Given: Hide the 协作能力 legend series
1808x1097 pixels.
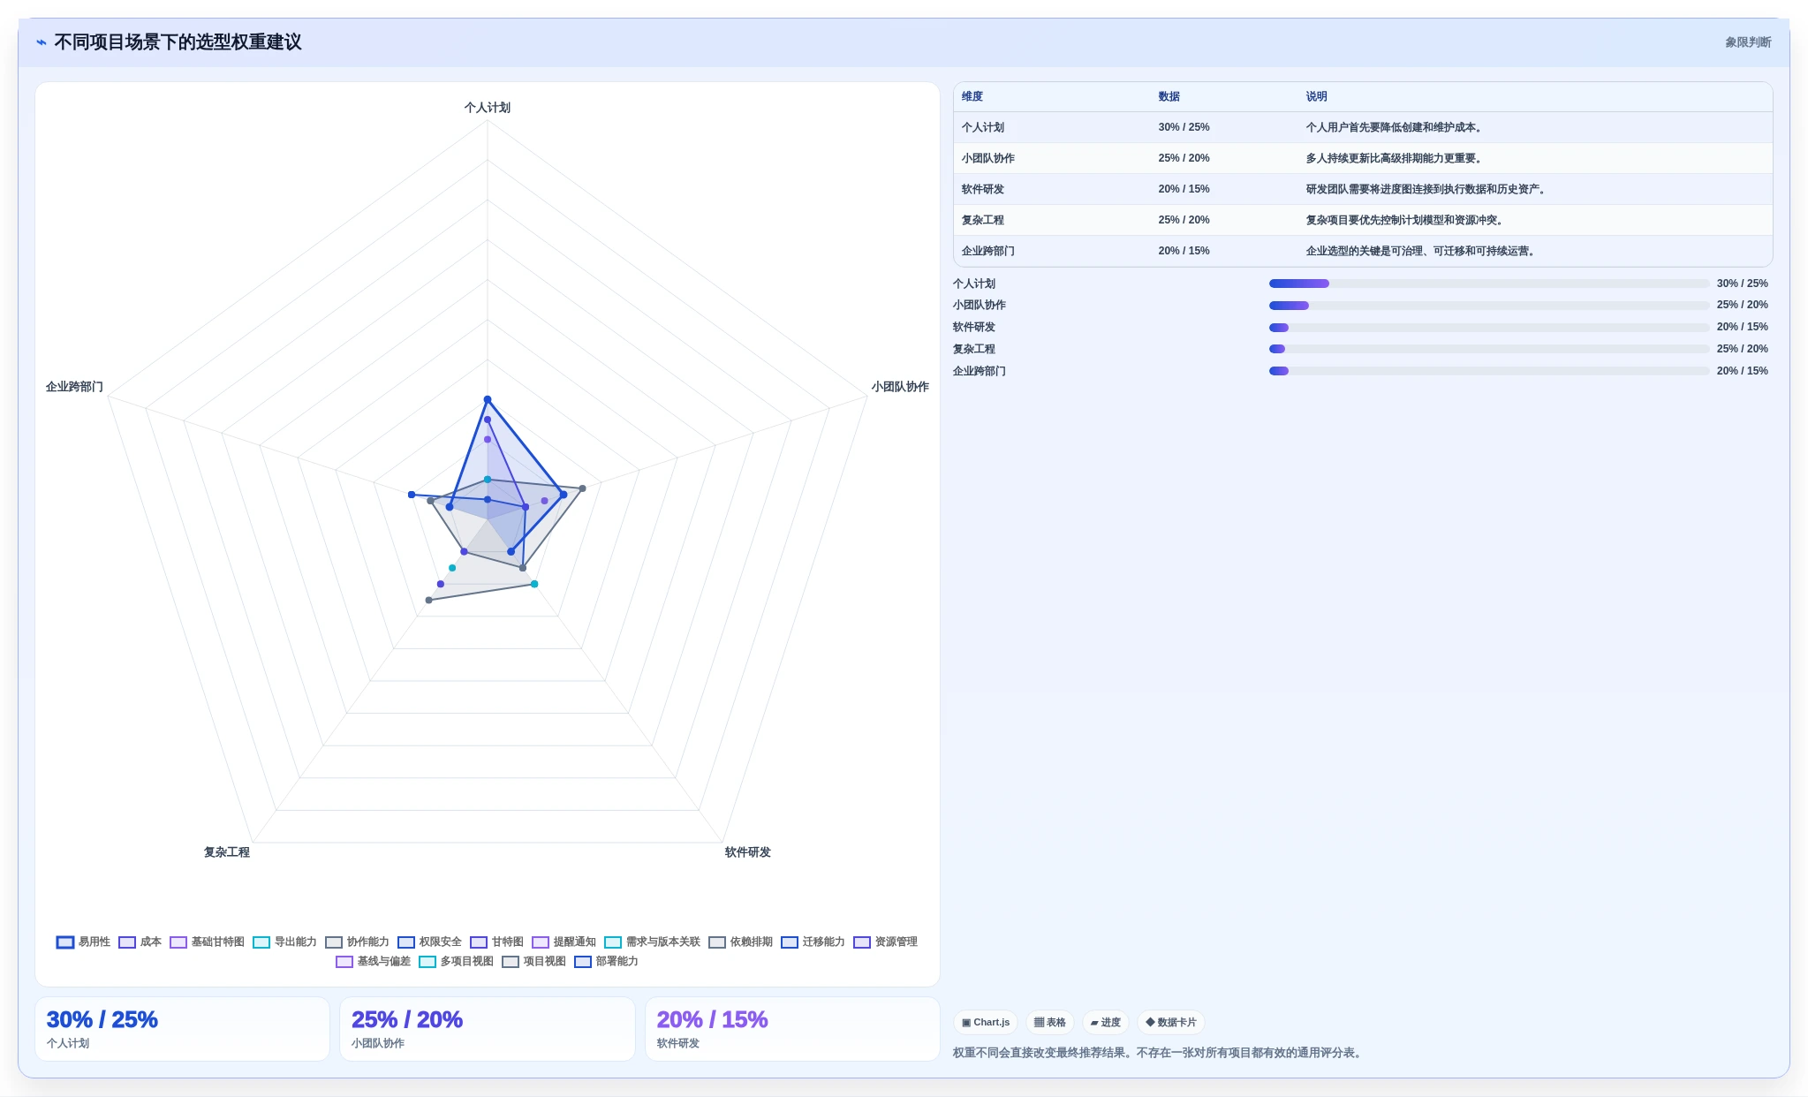Looking at the screenshot, I should tap(358, 942).
